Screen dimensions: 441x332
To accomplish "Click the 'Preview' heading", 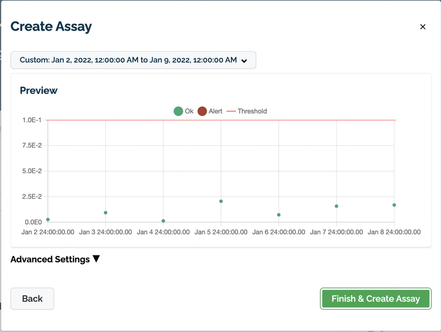I will (39, 91).
